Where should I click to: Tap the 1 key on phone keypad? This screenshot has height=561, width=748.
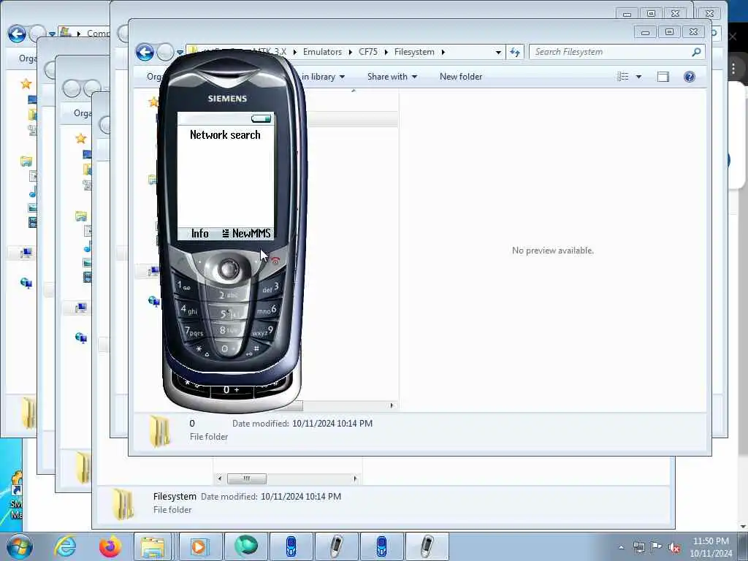(184, 286)
